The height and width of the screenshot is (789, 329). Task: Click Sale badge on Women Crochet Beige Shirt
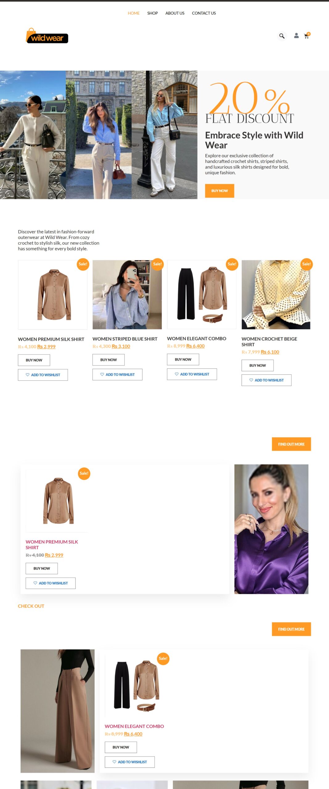[306, 264]
